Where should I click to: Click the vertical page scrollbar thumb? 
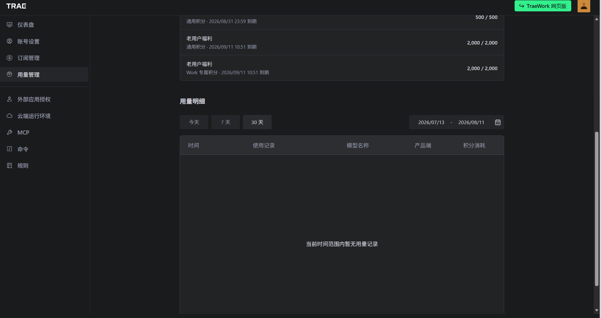tap(597, 209)
